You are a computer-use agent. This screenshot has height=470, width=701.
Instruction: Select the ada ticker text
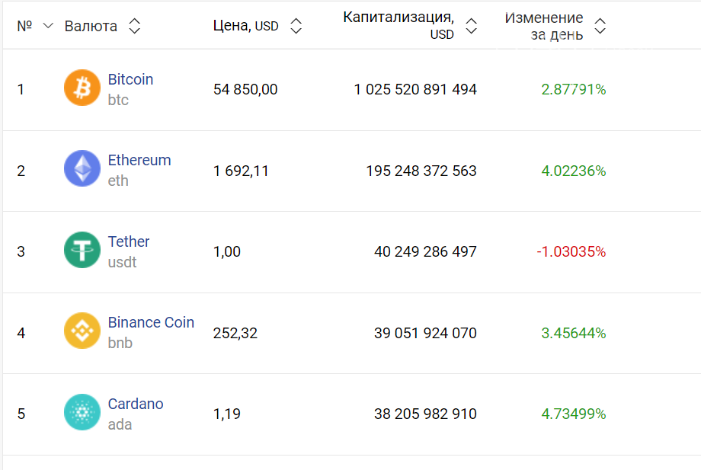pos(120,424)
